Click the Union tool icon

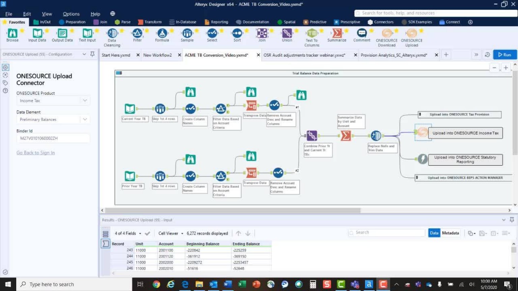[287, 33]
